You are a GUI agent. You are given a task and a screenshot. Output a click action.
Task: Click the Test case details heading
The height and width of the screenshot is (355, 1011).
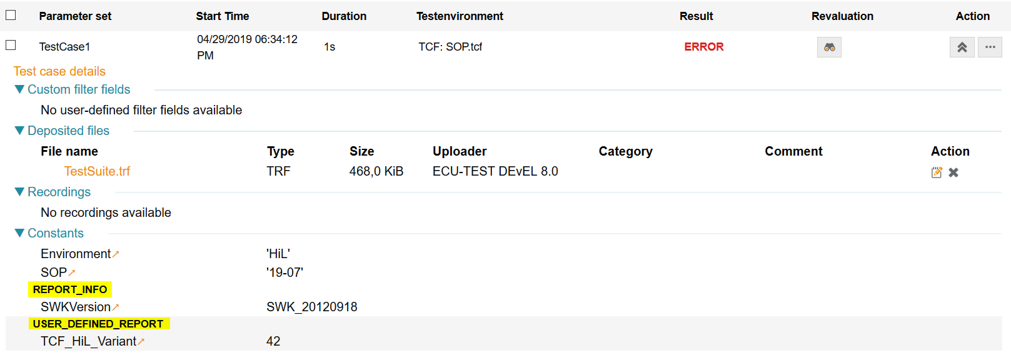coord(59,71)
